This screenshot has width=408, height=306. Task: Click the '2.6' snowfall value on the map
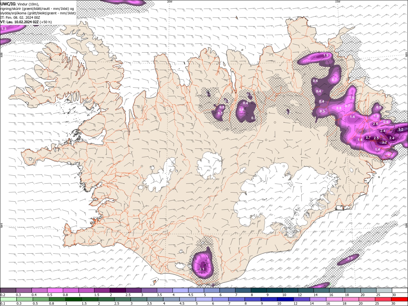point(375,124)
